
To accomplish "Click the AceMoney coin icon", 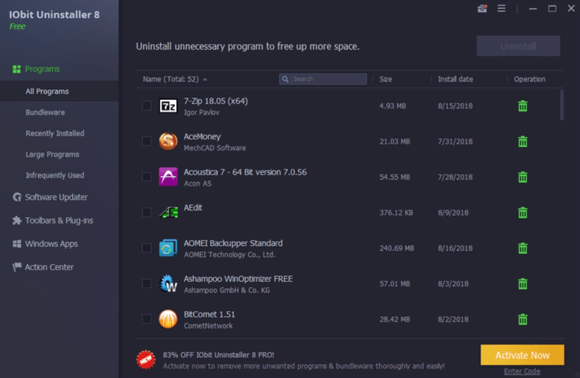I will (x=168, y=142).
